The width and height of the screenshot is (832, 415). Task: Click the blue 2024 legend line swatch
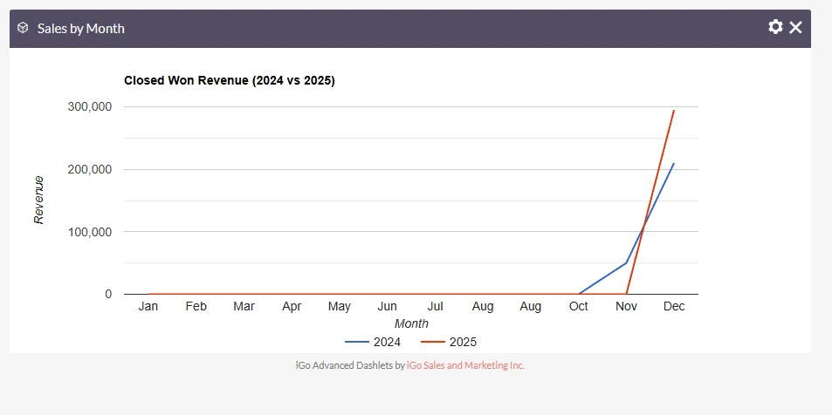(x=358, y=342)
